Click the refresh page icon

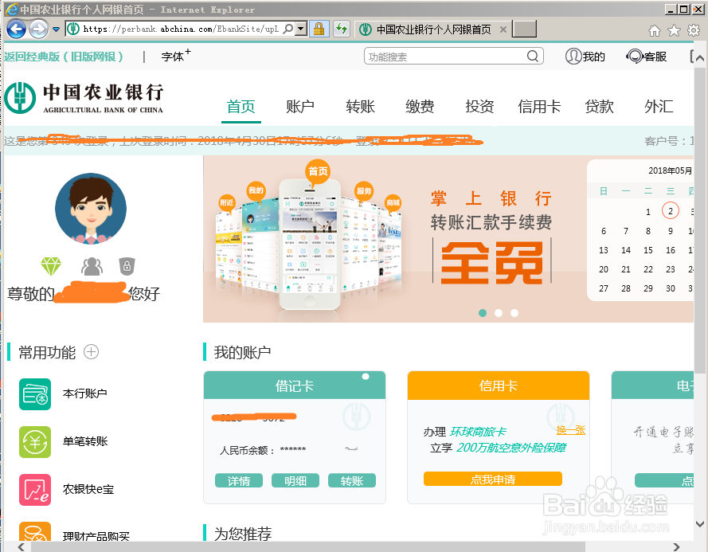click(x=342, y=29)
